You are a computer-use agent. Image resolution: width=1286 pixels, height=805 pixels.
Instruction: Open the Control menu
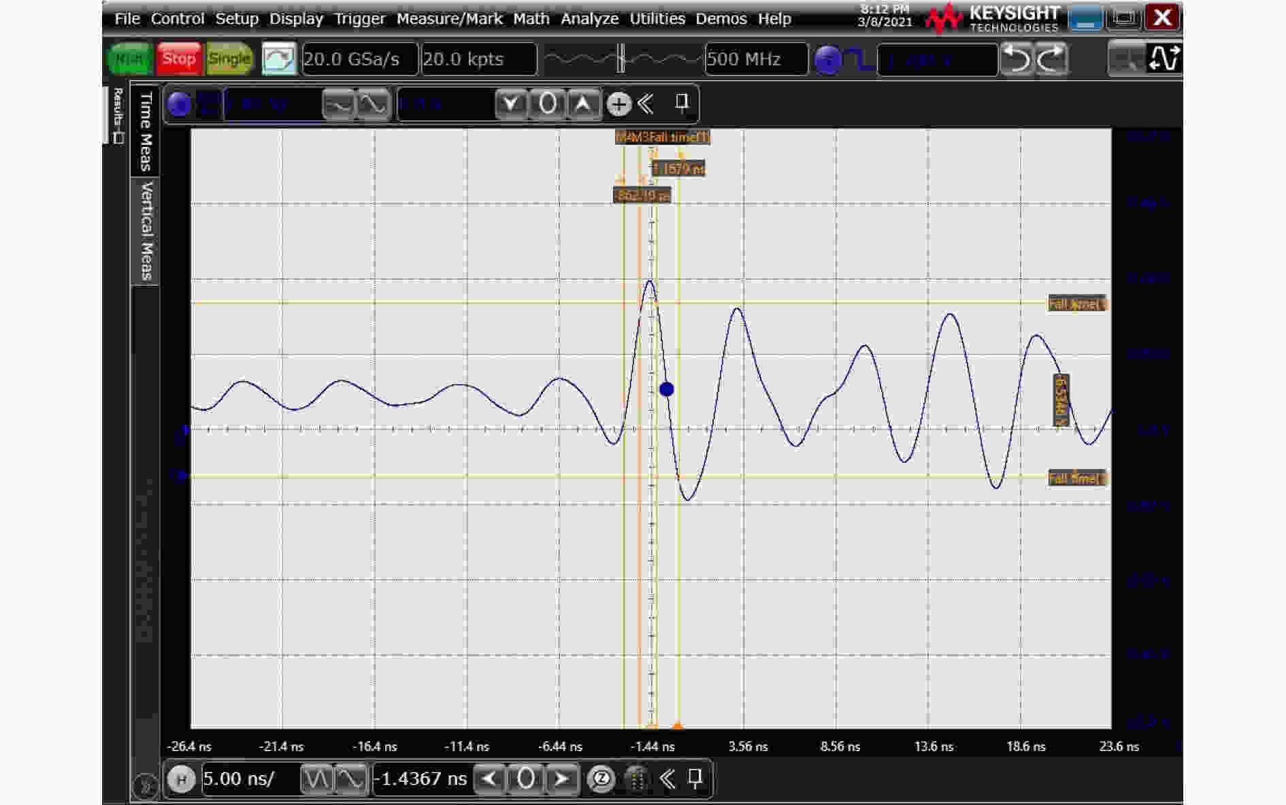pos(178,18)
